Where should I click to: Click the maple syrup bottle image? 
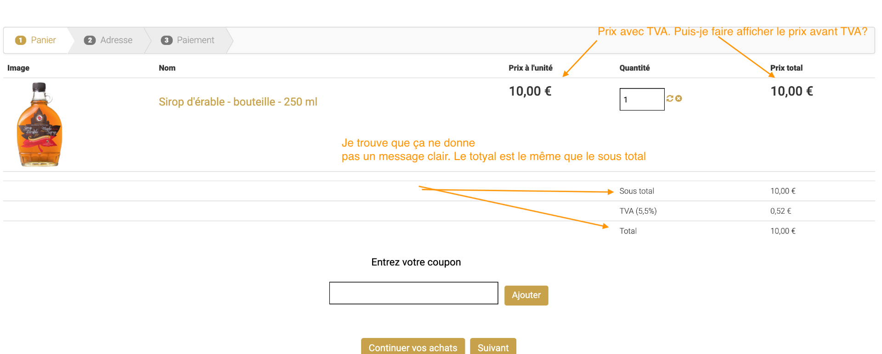click(x=40, y=124)
